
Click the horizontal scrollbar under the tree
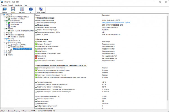(x=8, y=108)
